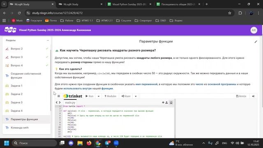Open Вопрос 4 in sidebar
This screenshot has width=263, height=148.
point(26,65)
